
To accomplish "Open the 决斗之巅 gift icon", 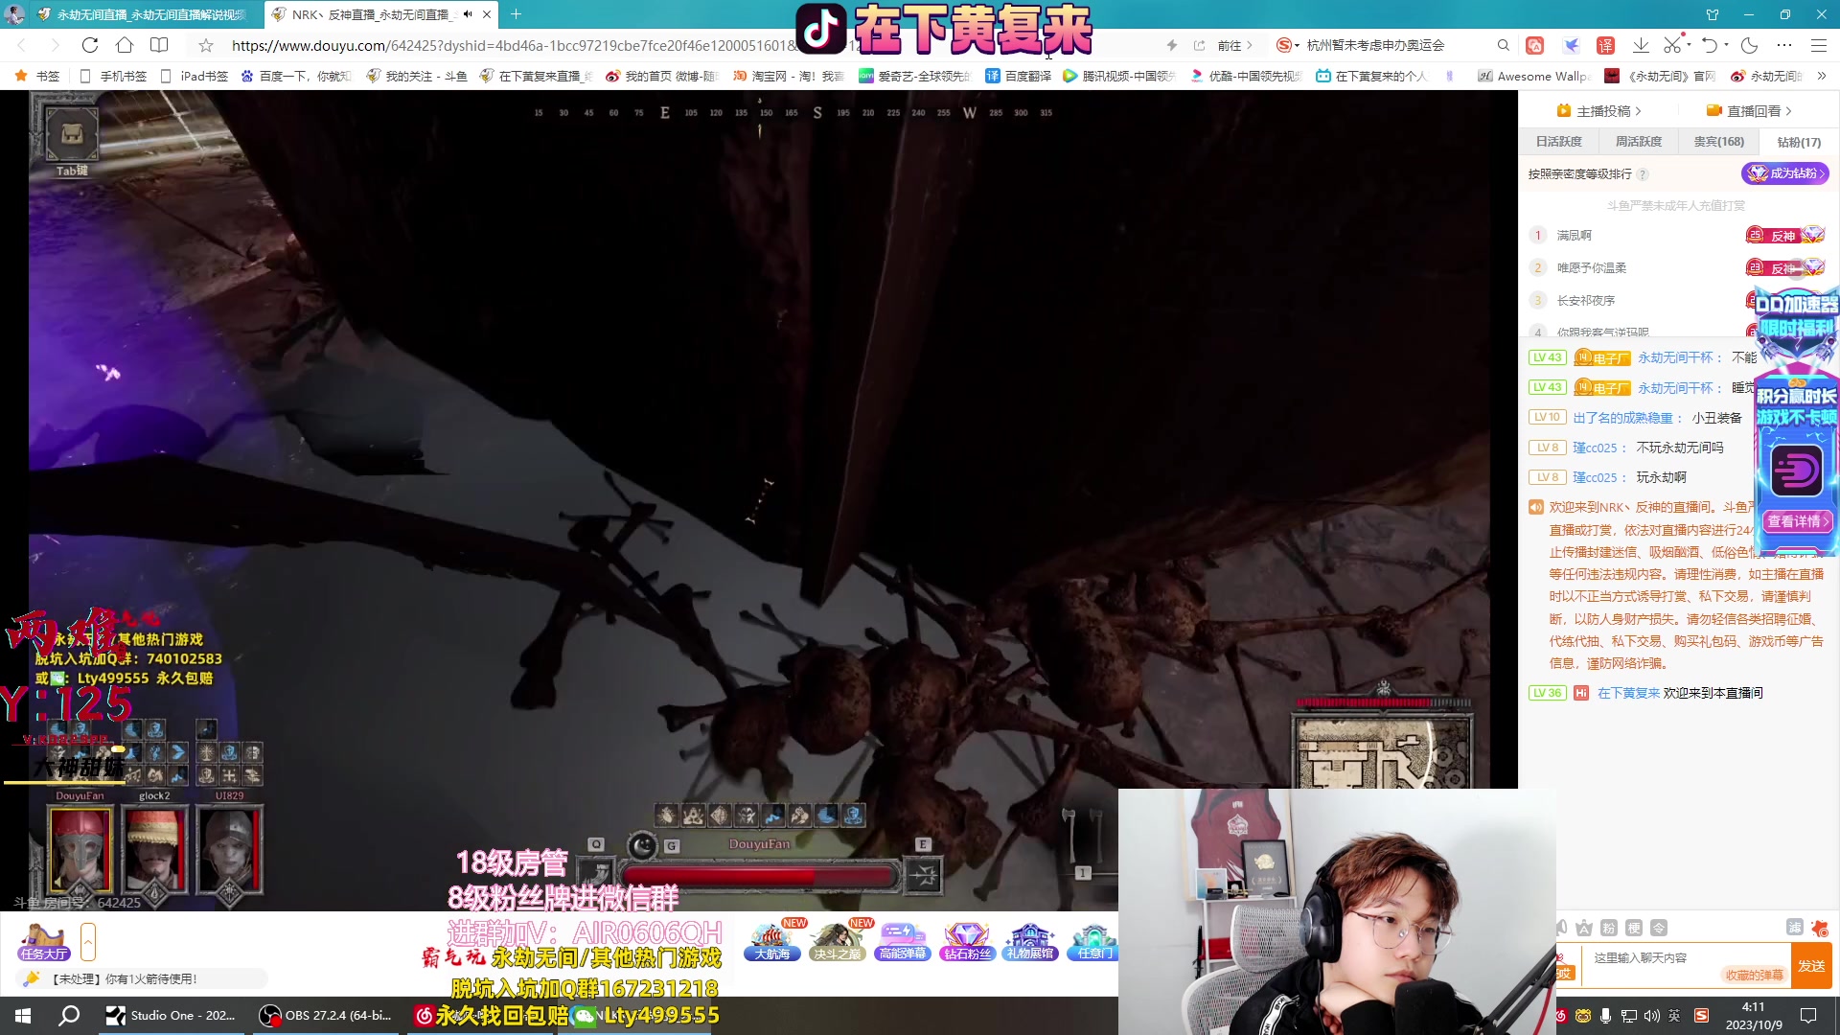I will (838, 942).
